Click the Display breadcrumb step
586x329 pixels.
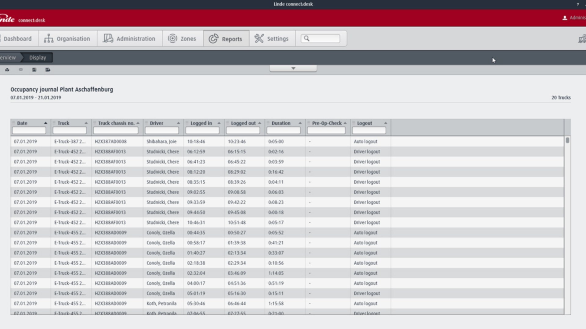click(38, 58)
